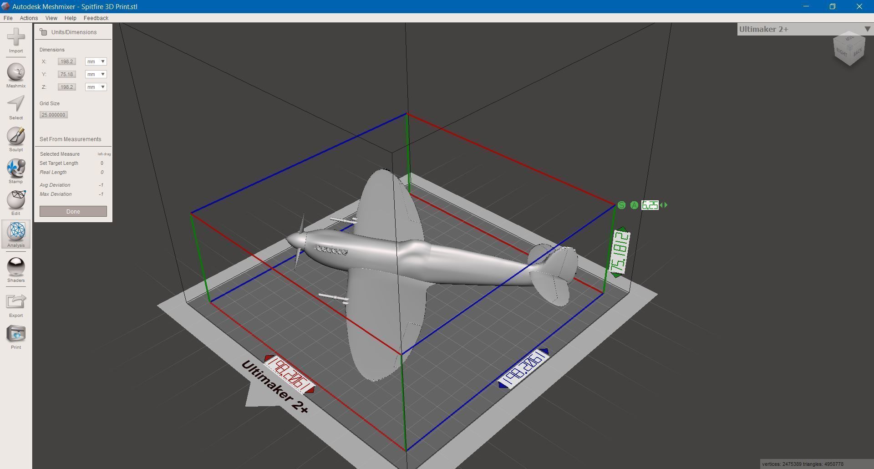The image size is (874, 469).
Task: Click the green 75.1812 height measurement label
Action: (620, 253)
